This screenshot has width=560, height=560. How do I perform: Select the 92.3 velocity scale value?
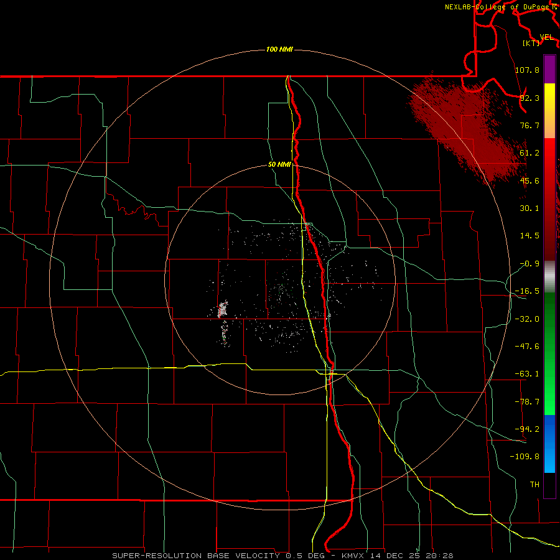coord(530,98)
